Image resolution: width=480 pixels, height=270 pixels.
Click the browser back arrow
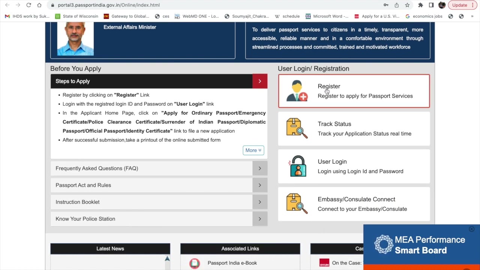pyautogui.click(x=7, y=5)
